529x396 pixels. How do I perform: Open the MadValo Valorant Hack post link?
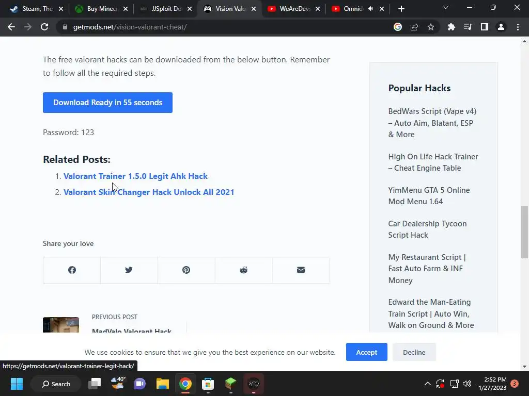(x=132, y=330)
